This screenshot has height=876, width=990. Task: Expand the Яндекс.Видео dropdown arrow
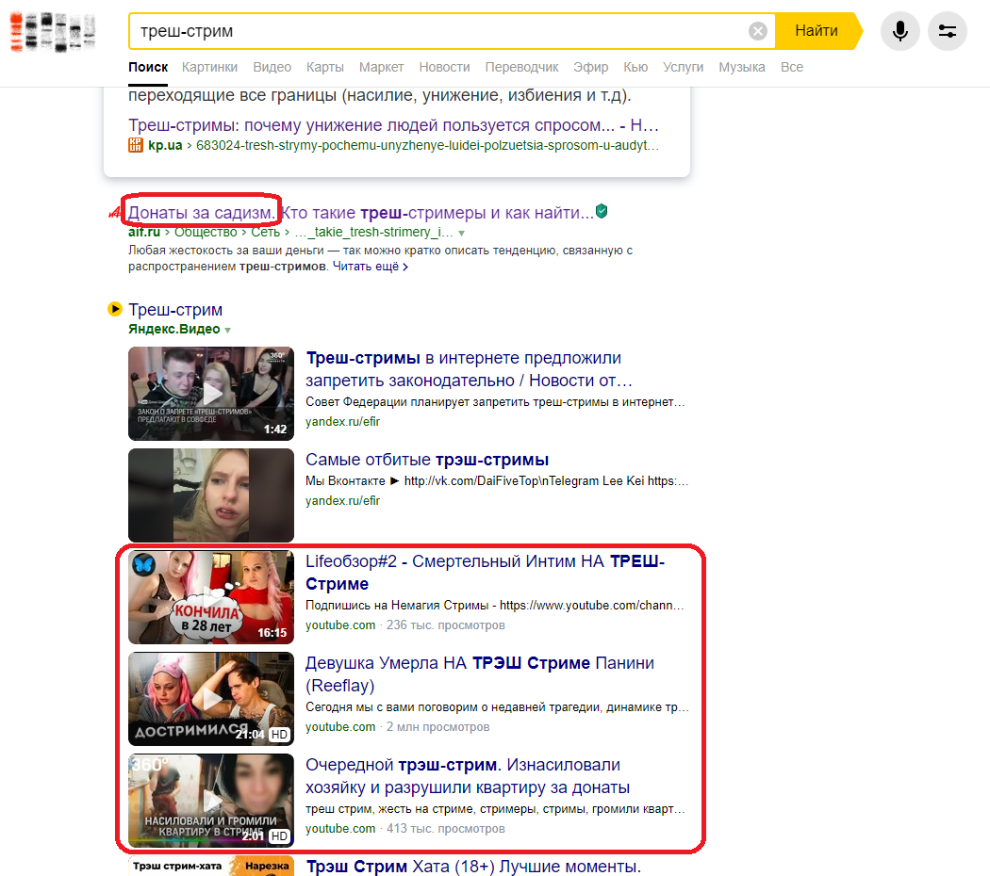227,330
